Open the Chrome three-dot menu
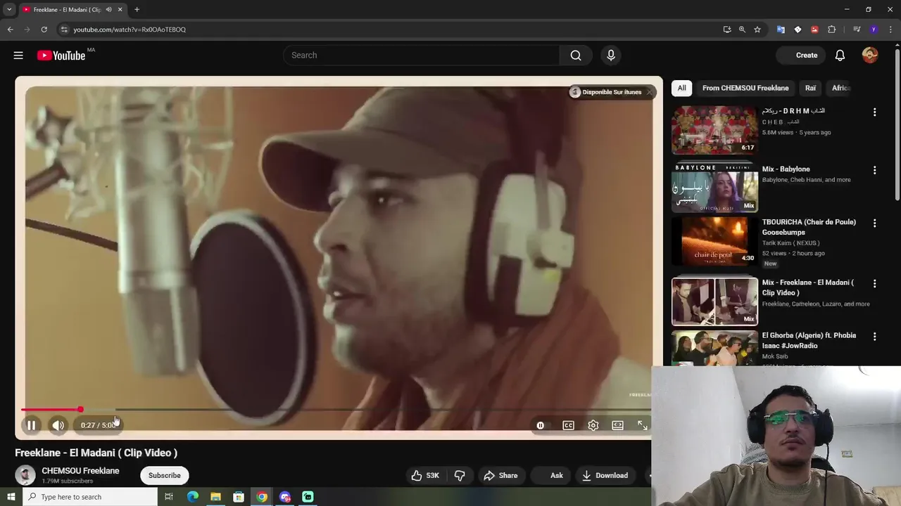Viewport: 901px width, 506px height. [890, 30]
